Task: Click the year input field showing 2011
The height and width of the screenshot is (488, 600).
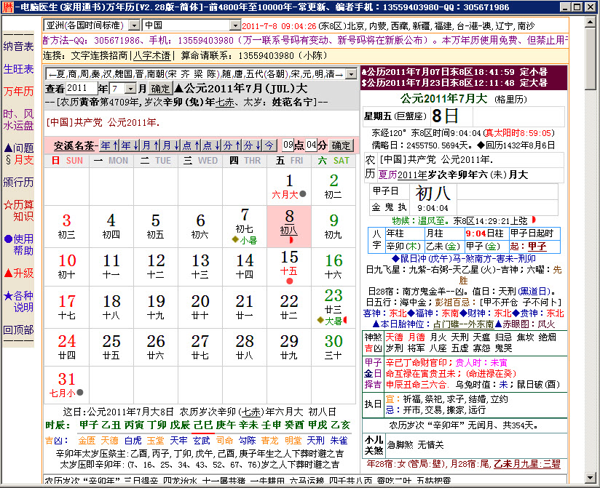Action: (81, 89)
